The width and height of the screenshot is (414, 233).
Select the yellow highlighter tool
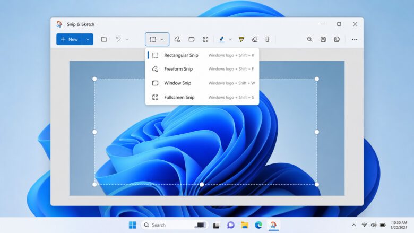[241, 39]
